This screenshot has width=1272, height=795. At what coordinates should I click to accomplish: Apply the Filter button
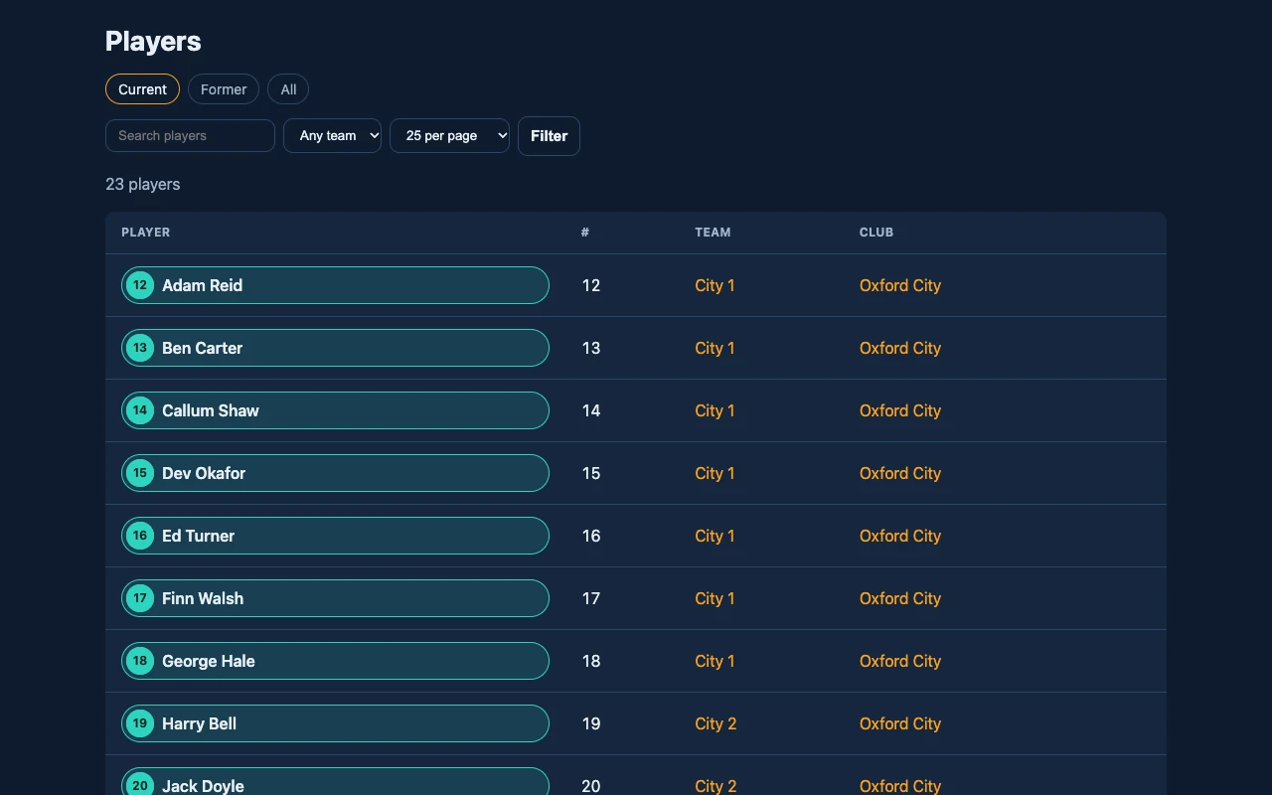549,136
